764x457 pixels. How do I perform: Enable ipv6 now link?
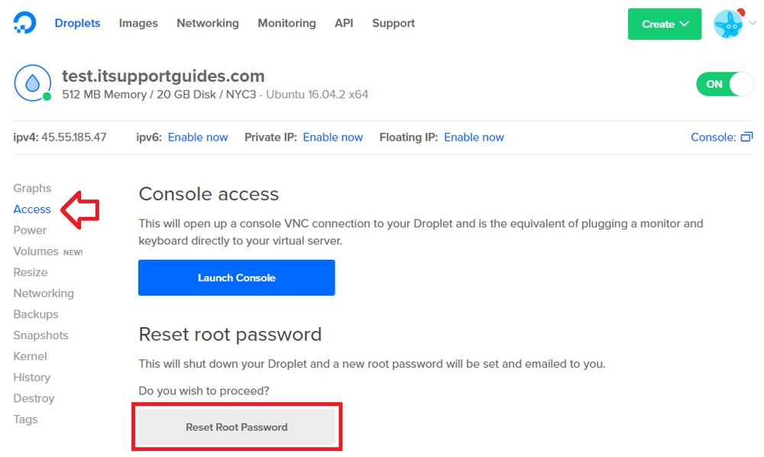(198, 138)
